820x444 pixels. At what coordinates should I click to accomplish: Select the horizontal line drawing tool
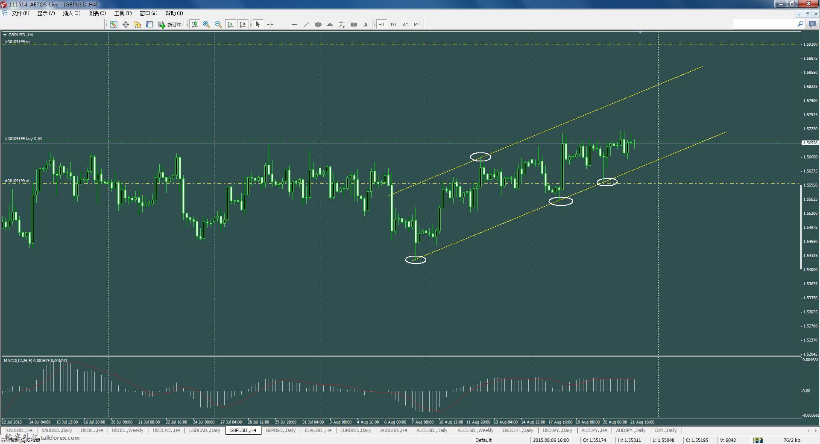[x=294, y=24]
